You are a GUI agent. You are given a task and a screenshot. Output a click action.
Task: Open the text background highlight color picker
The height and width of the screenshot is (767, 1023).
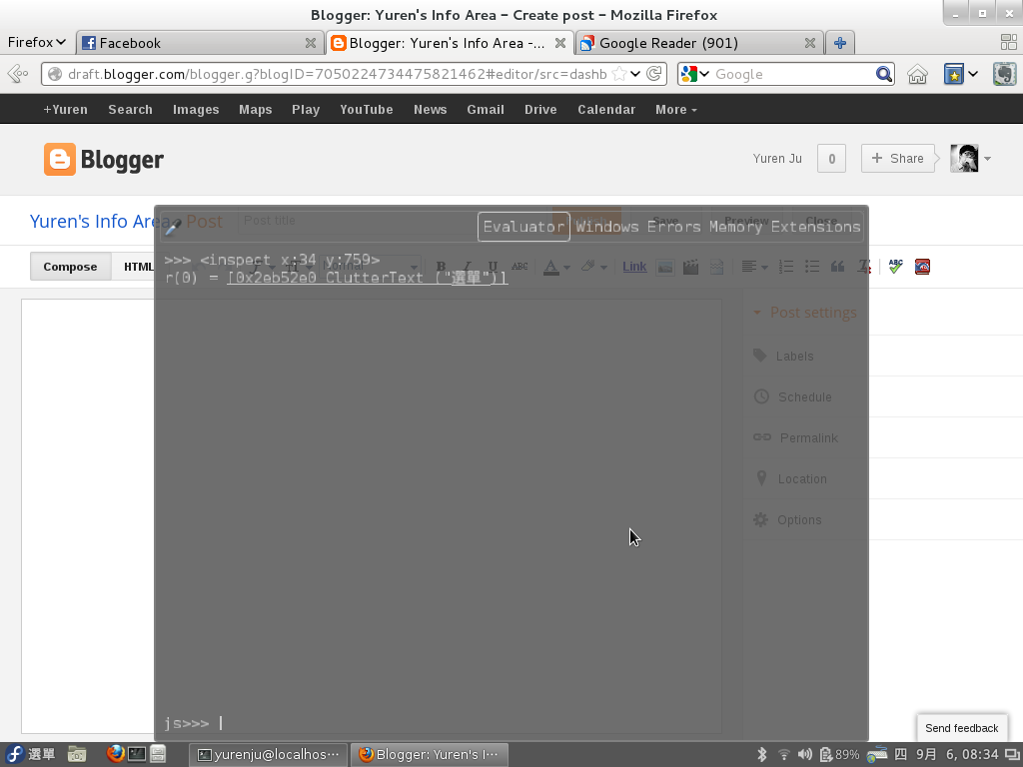tap(593, 267)
